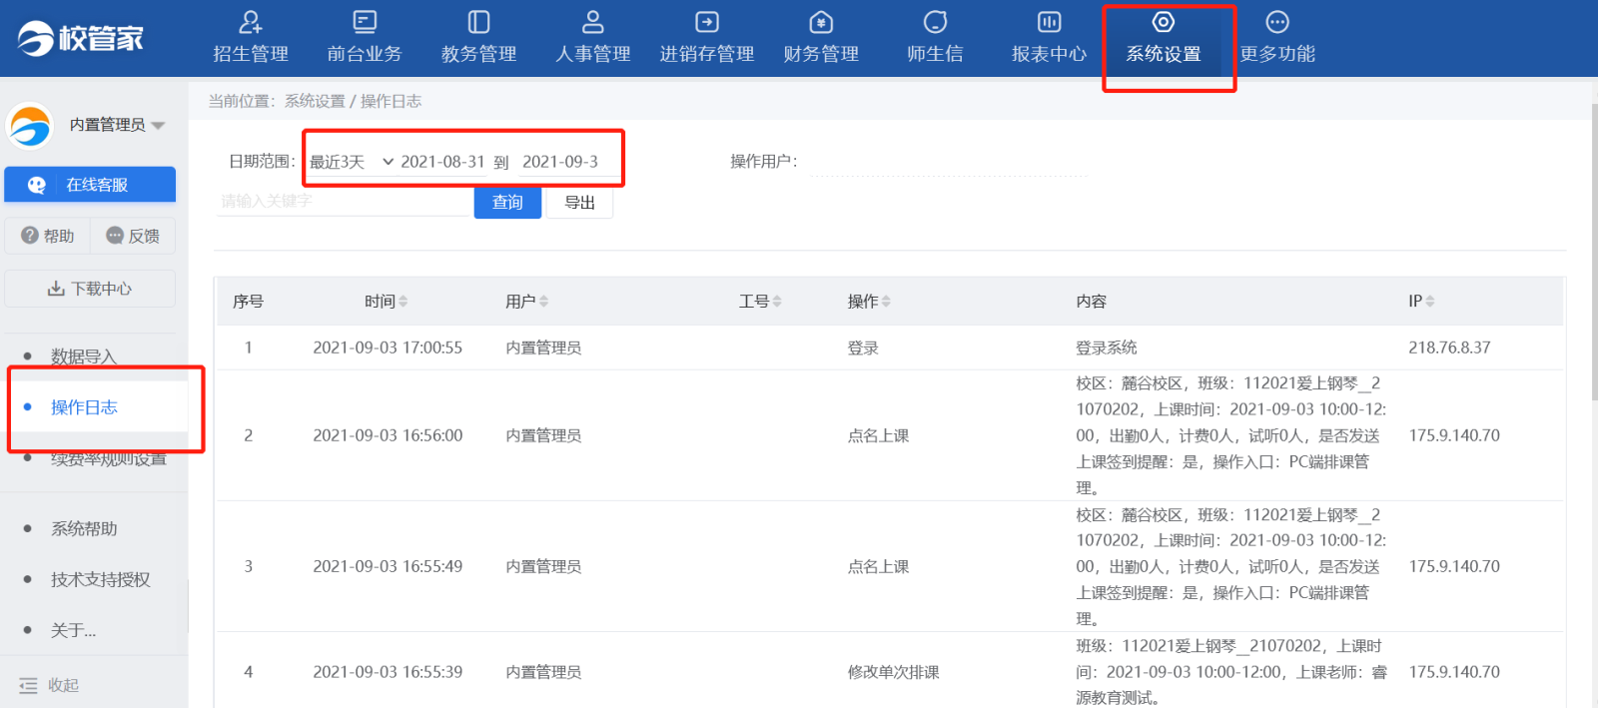Sort the table by 操作 column

point(886,302)
